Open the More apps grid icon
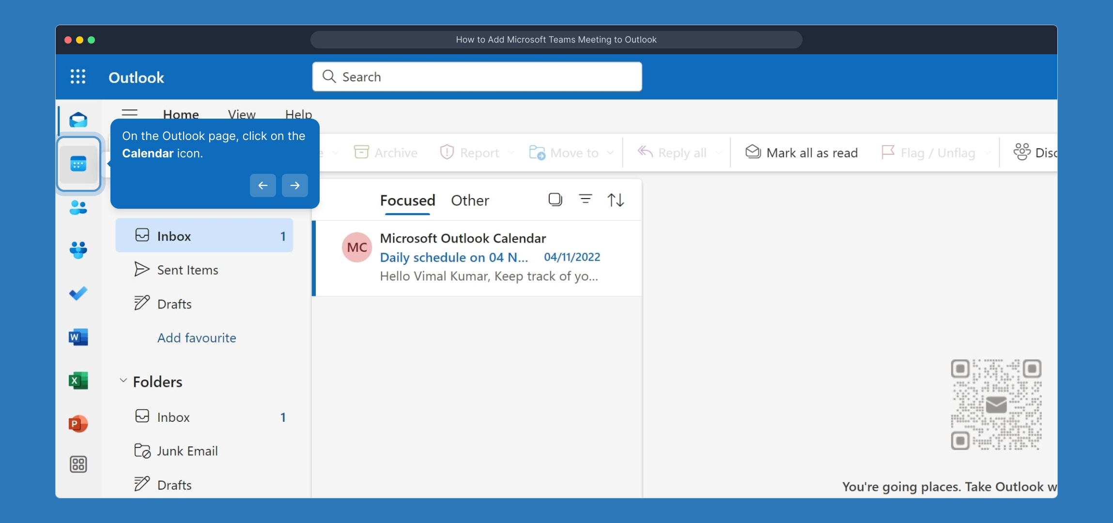This screenshot has width=1113, height=523. [78, 464]
